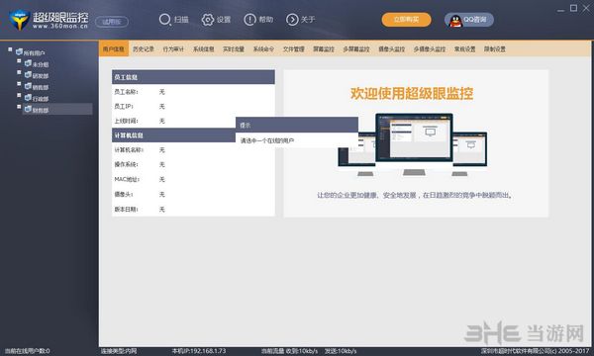Click the 欢迎使用超级眼监控 heading

point(412,93)
